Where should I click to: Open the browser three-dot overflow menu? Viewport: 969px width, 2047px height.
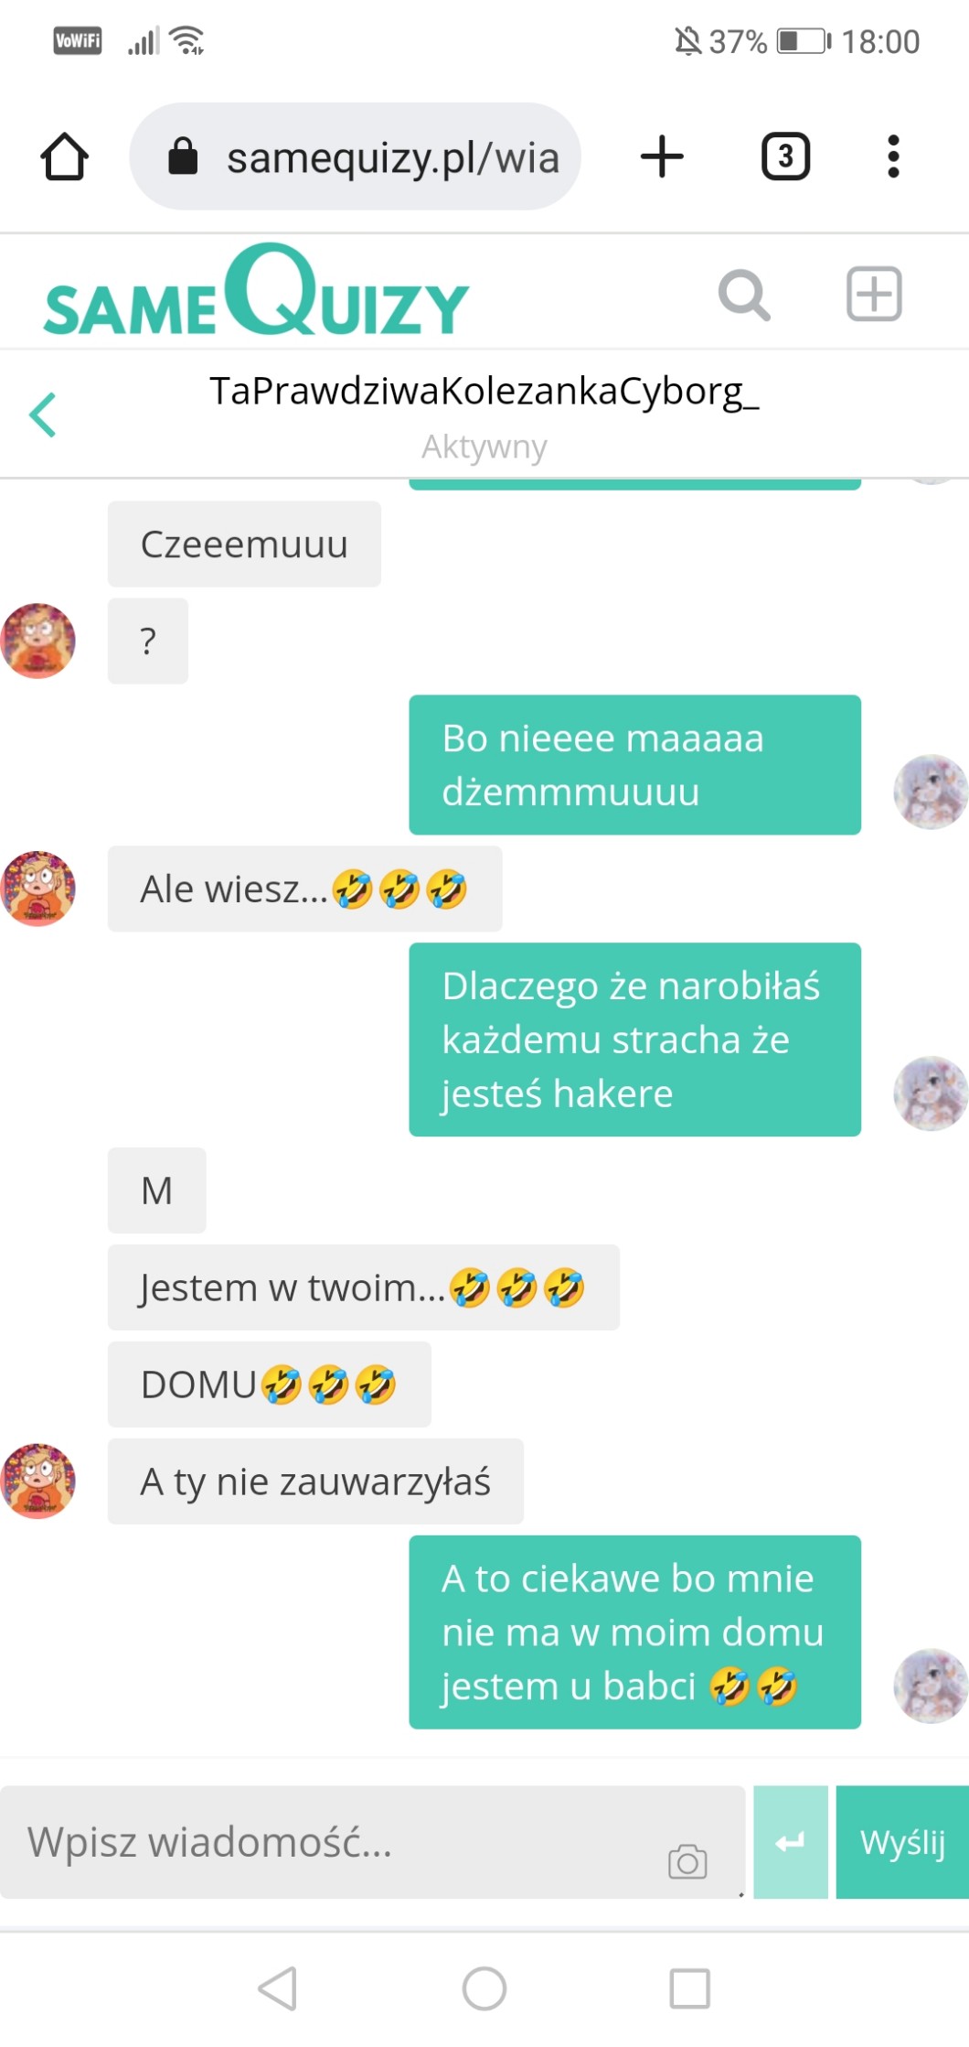coord(893,156)
